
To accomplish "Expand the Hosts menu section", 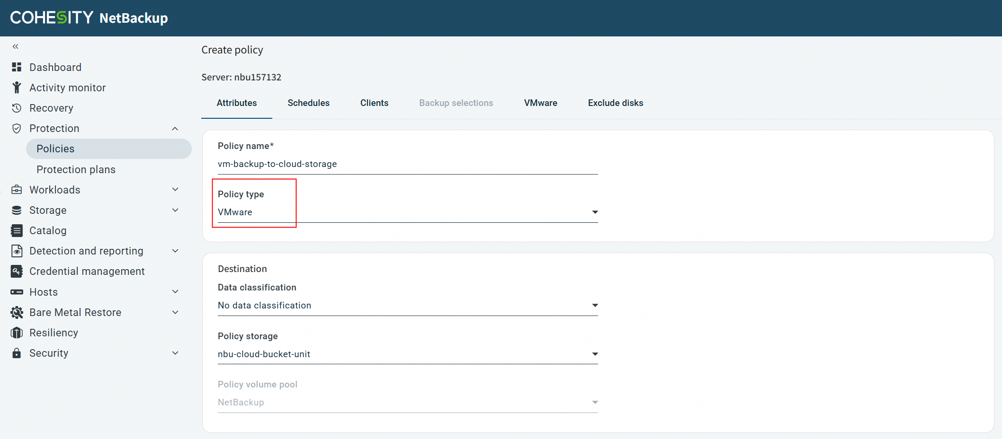I will coord(175,292).
